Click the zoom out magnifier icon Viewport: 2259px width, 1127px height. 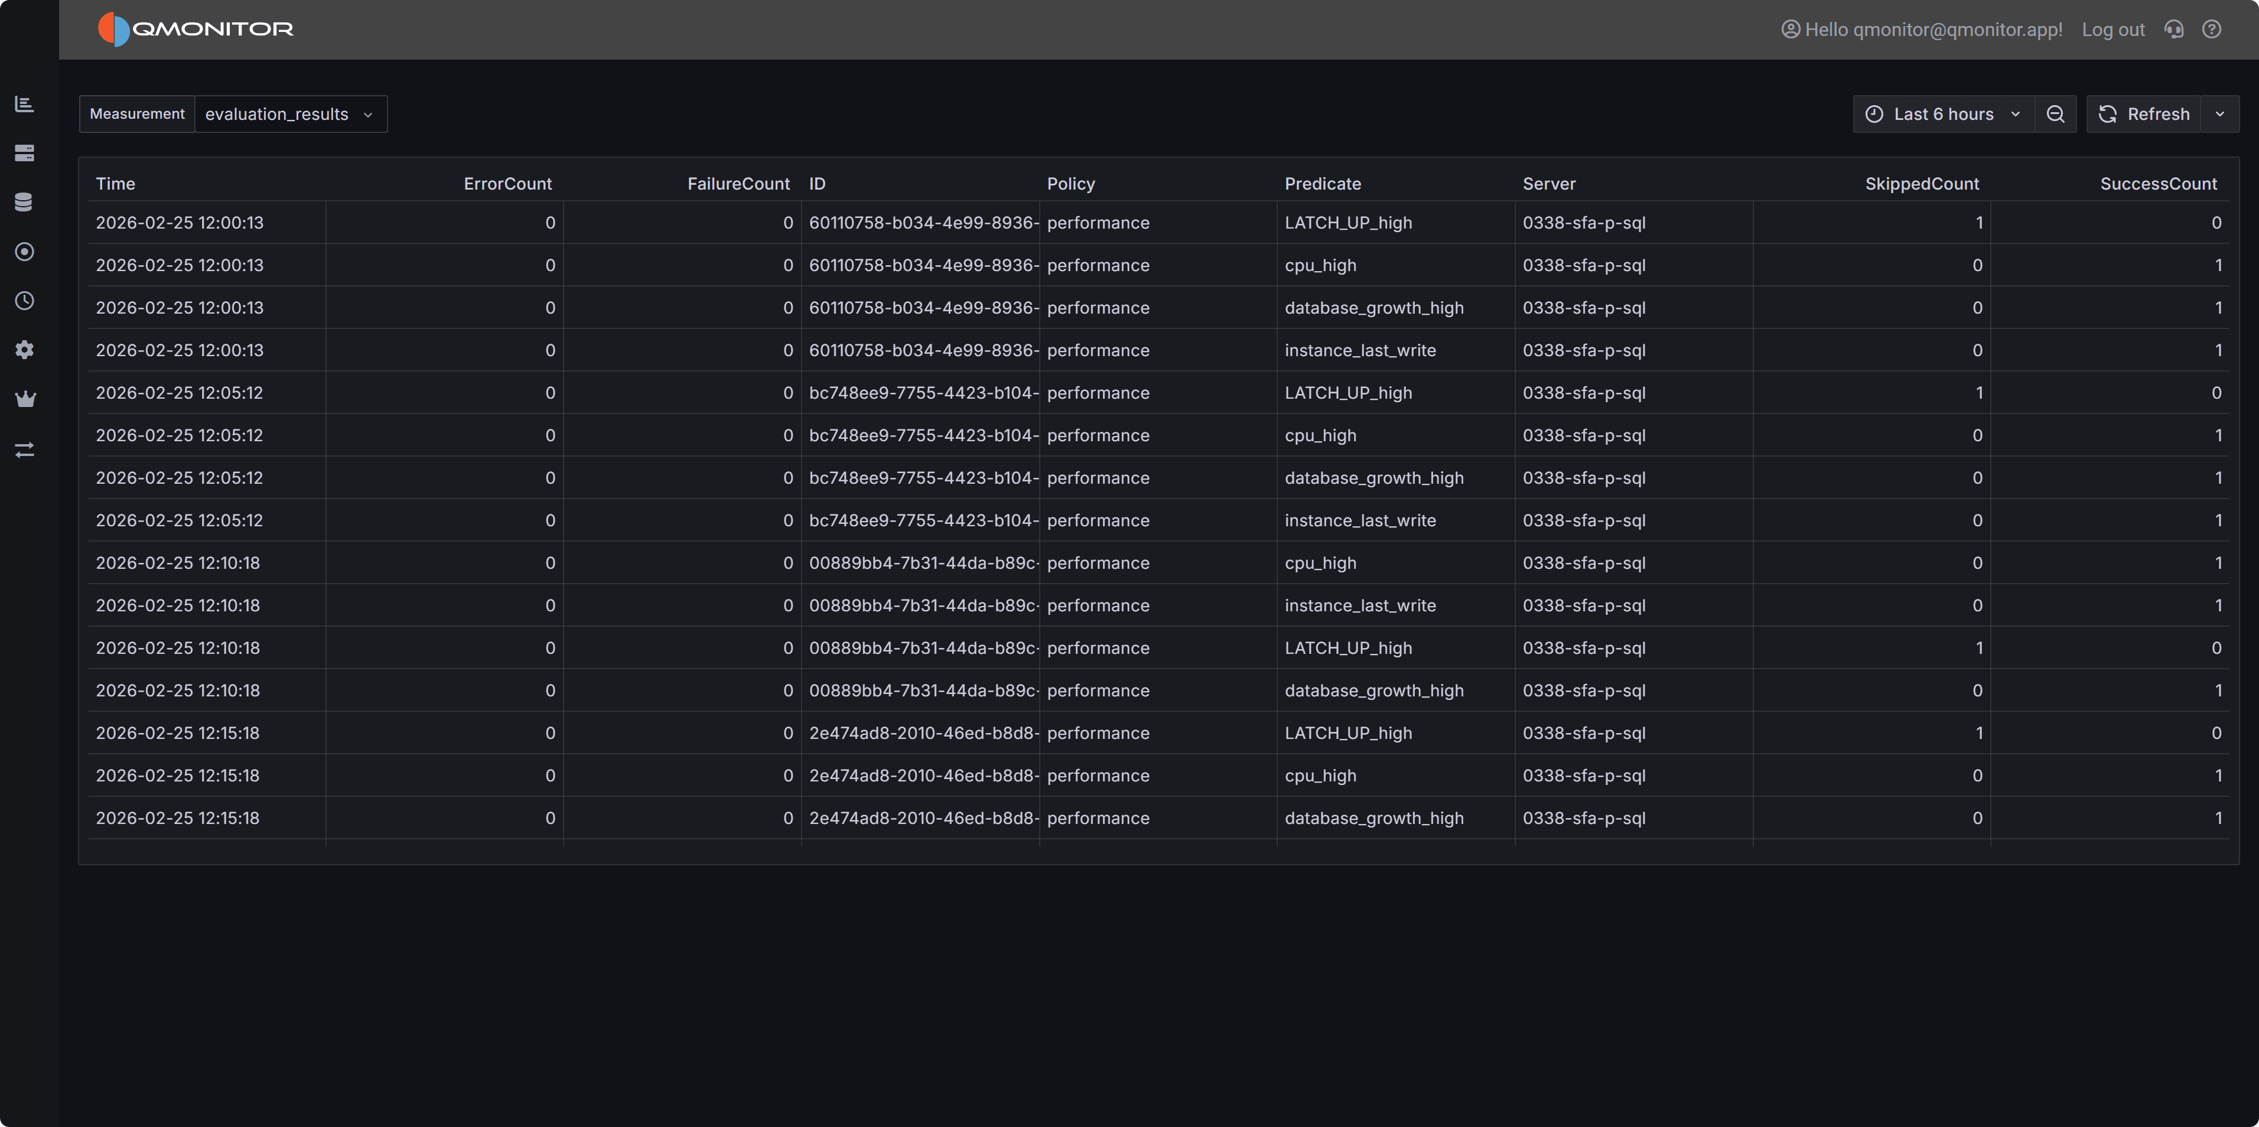coord(2056,113)
